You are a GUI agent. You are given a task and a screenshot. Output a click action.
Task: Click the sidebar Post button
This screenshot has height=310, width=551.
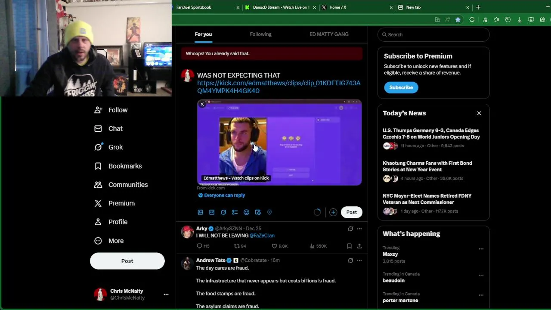pos(127,261)
